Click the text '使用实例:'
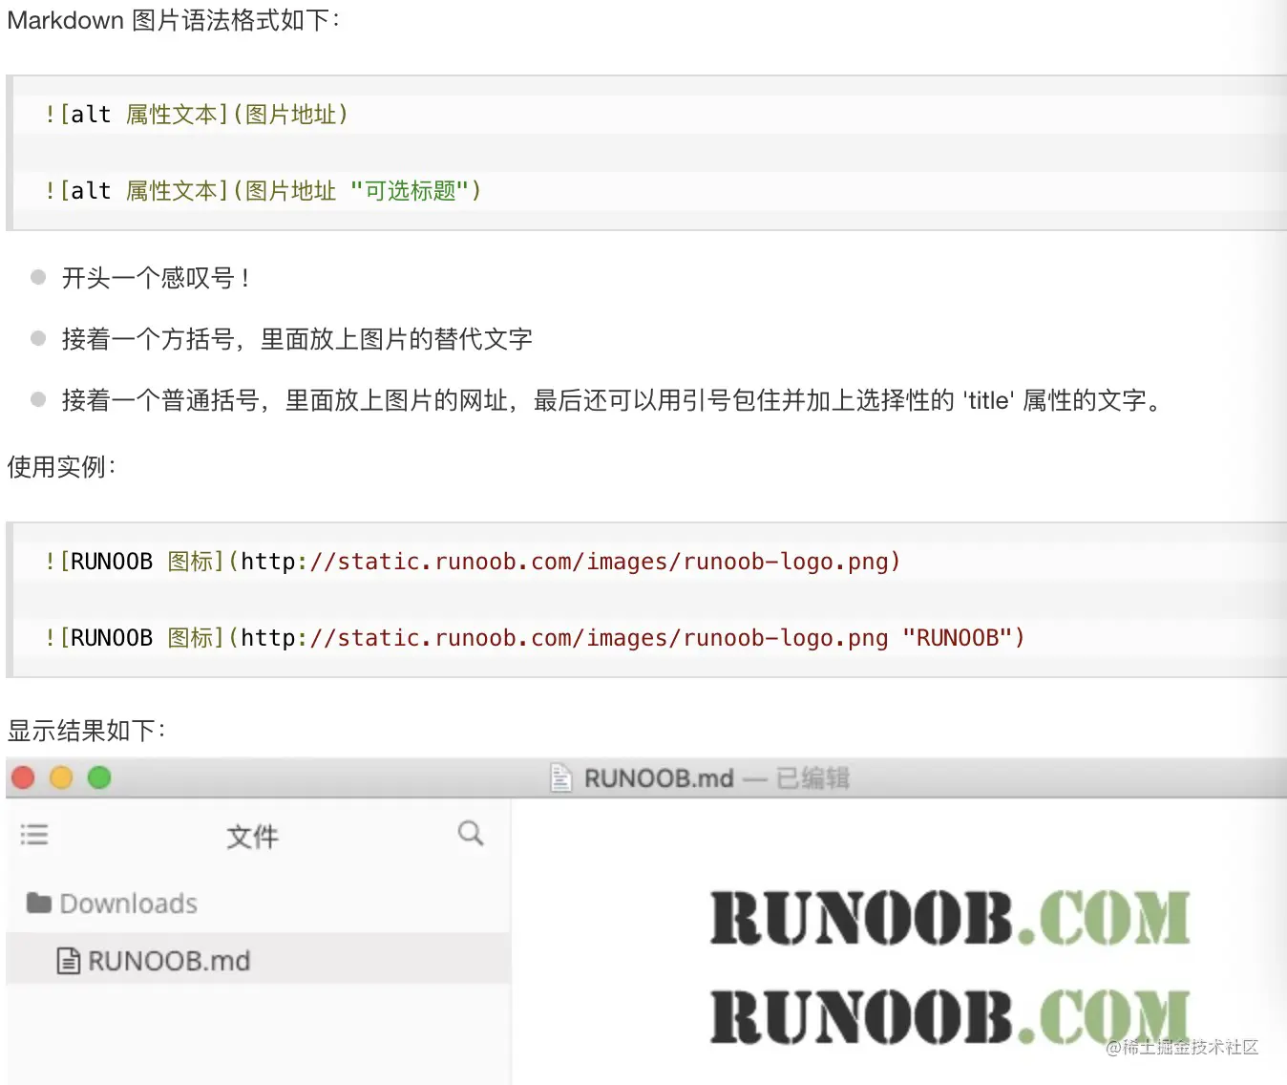This screenshot has width=1287, height=1085. (x=61, y=467)
